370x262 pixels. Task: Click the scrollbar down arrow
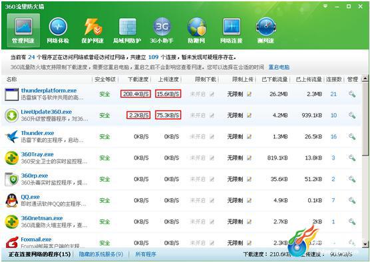click(x=365, y=244)
